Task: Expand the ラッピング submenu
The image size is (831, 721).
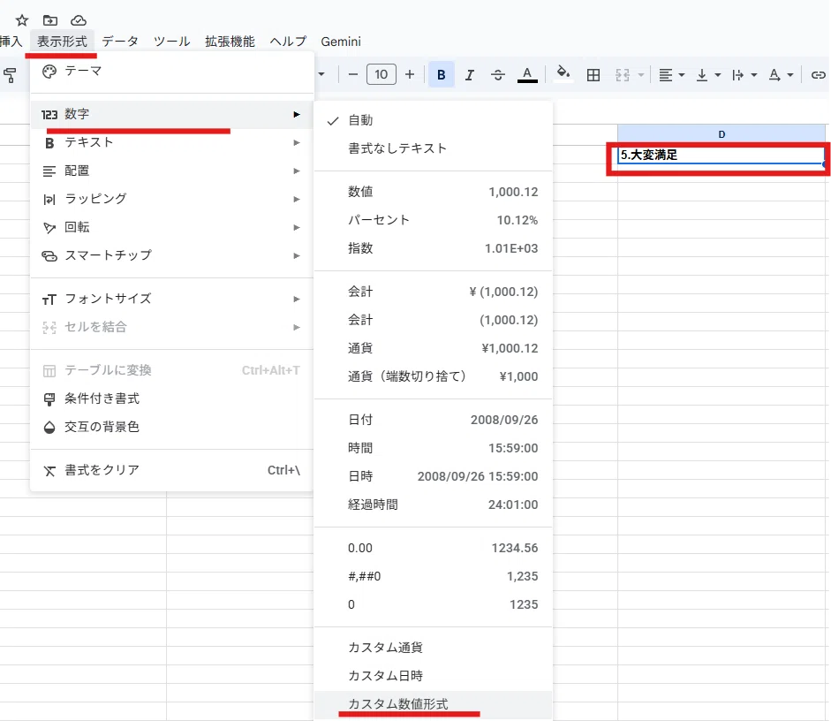Action: 171,199
